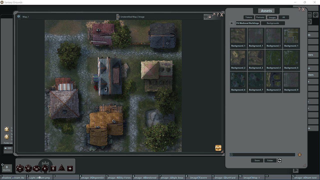Roll the d20 die in the dice tray
The width and height of the screenshot is (320, 180).
(20, 168)
